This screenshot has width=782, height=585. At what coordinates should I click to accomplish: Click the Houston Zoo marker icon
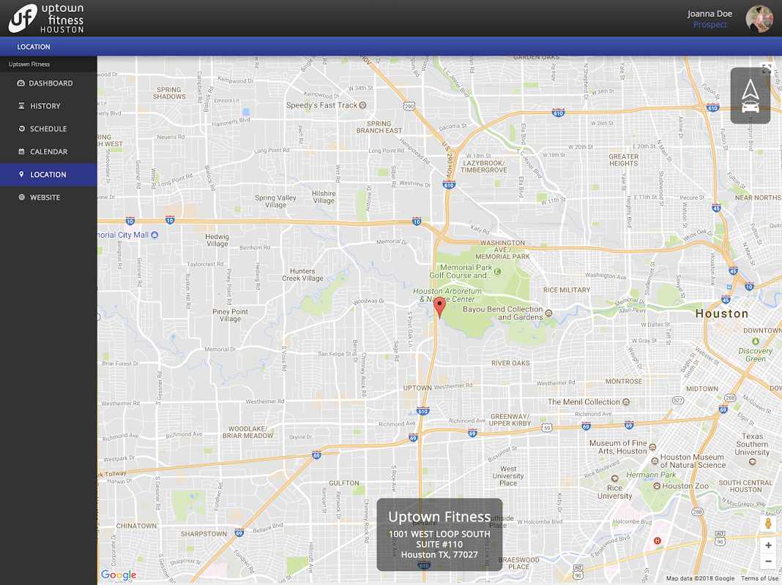tap(657, 486)
